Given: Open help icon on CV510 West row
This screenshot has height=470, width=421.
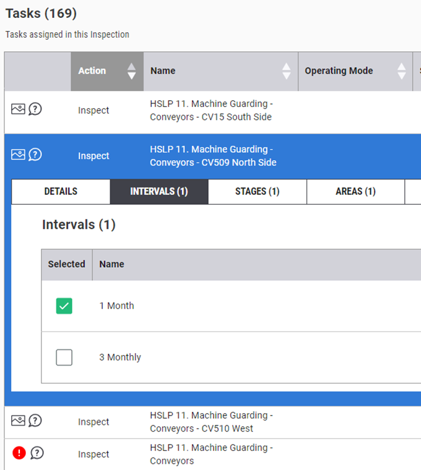Looking at the screenshot, I should tap(35, 421).
